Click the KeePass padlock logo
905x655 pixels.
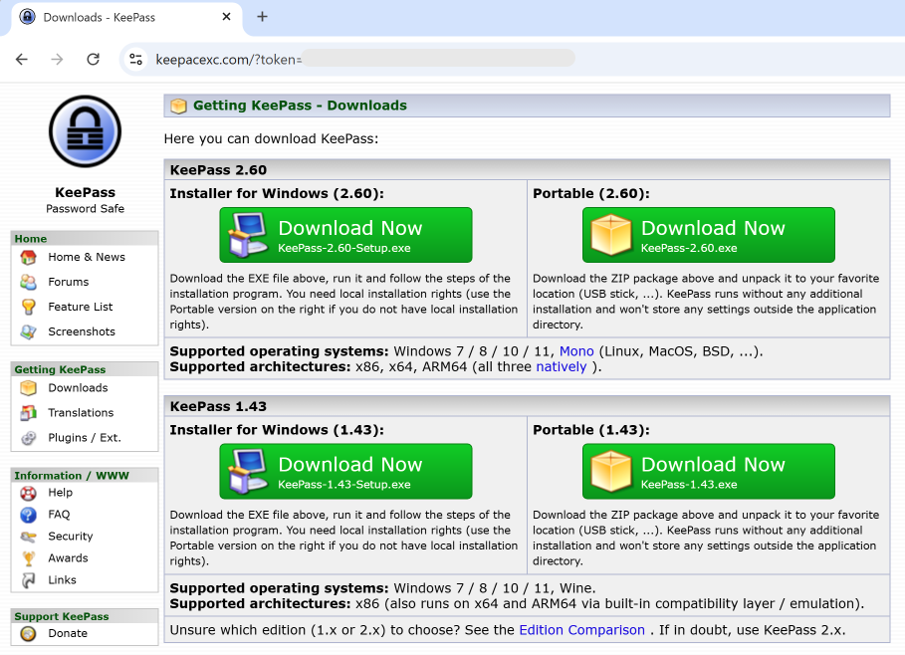85,132
